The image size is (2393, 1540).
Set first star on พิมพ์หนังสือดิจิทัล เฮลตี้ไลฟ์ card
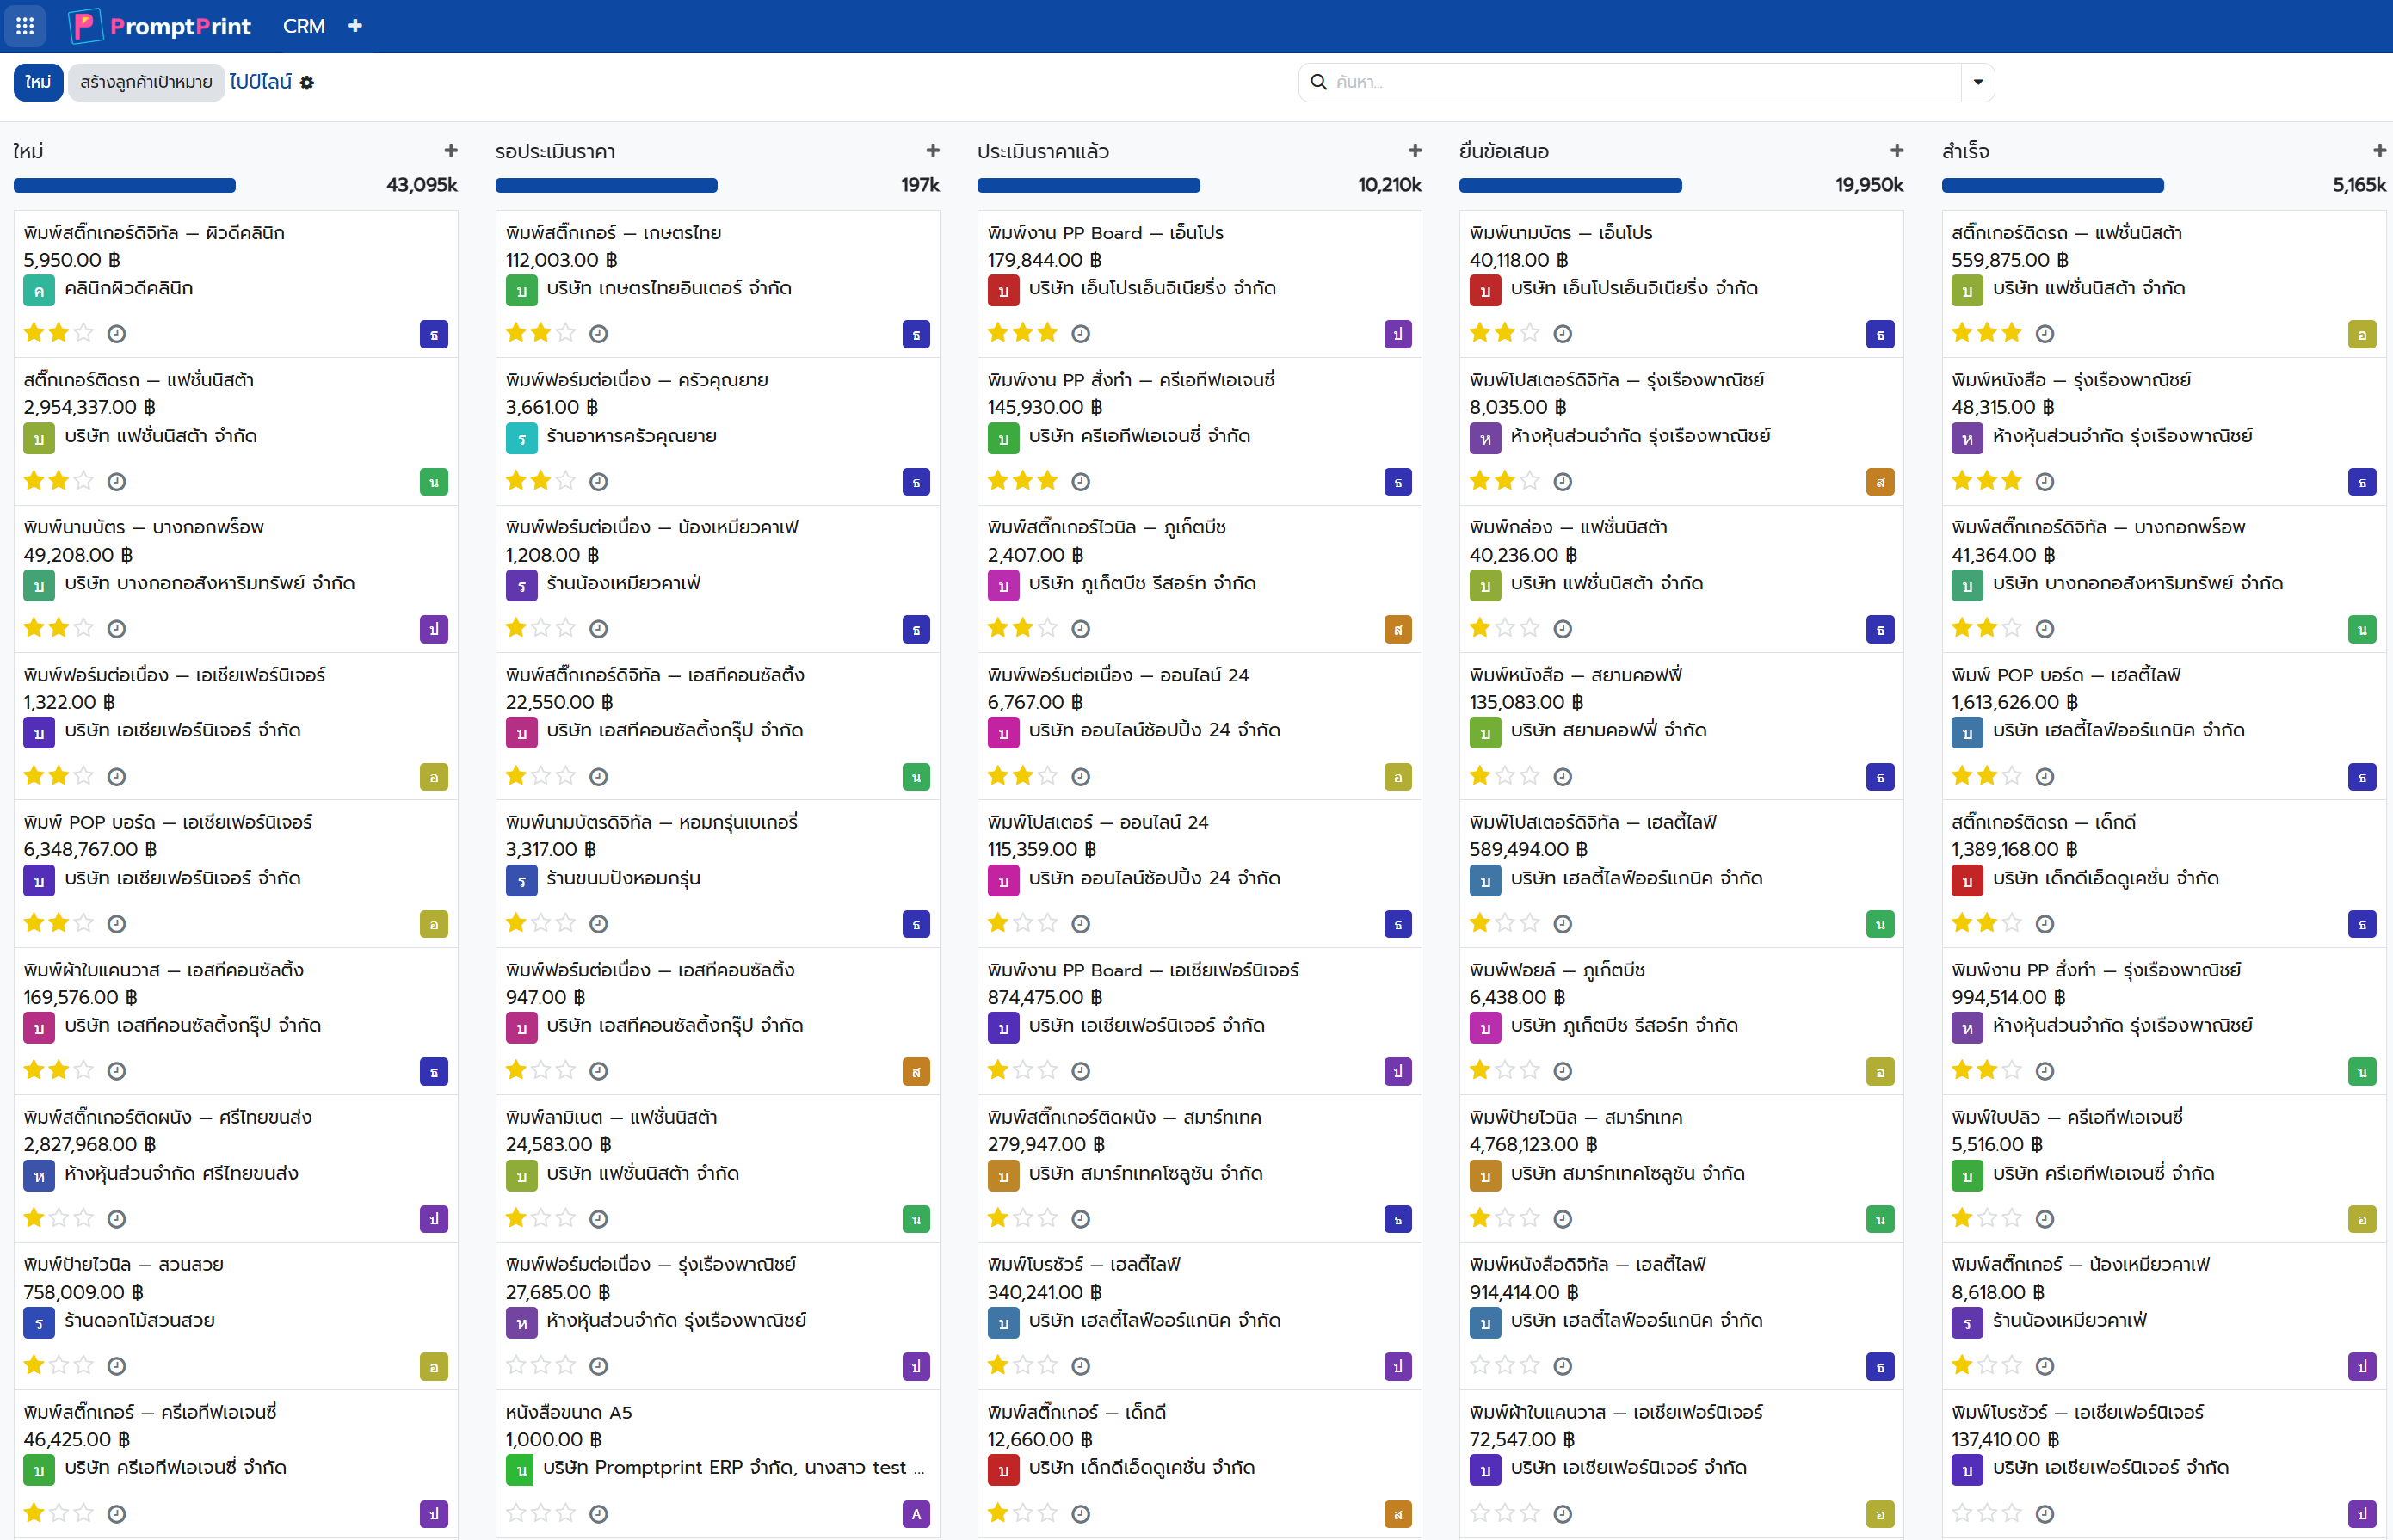pyautogui.click(x=1480, y=1365)
